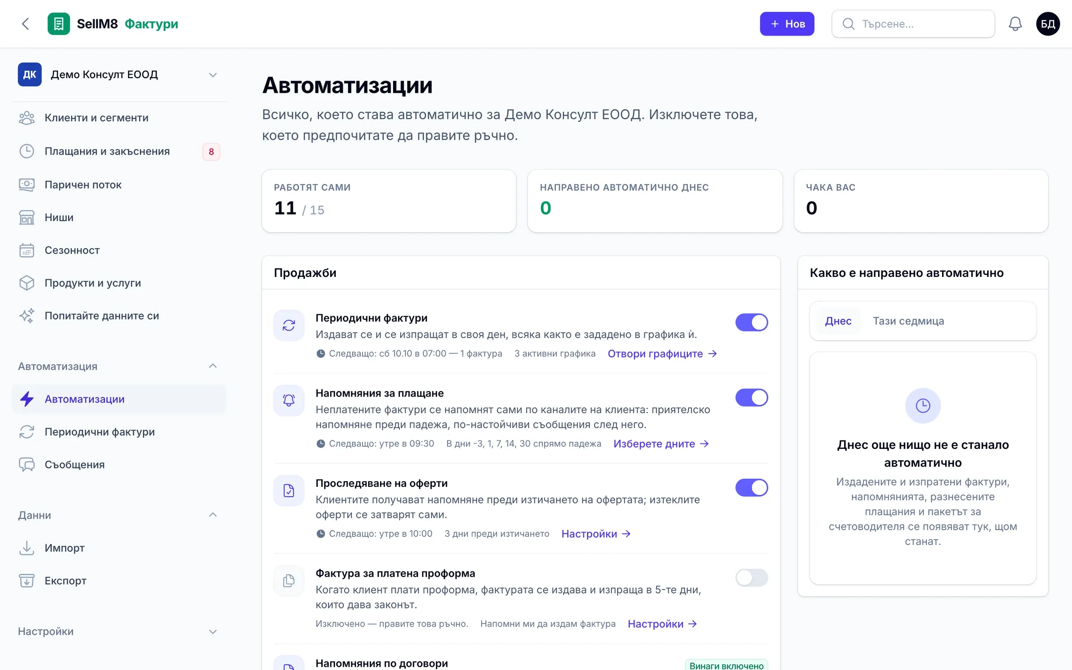
Task: Open notifications bell icon
Action: (x=1015, y=24)
